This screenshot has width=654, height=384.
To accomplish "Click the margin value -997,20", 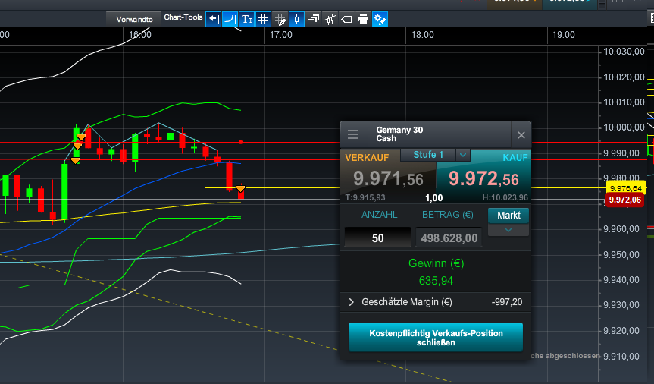I will pyautogui.click(x=507, y=302).
